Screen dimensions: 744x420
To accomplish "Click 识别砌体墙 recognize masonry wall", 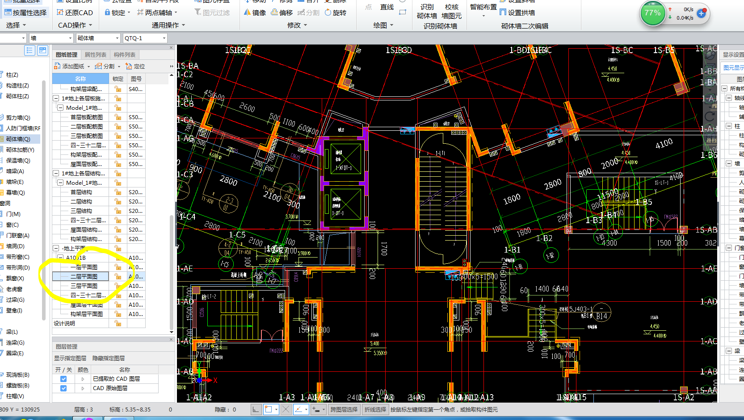I will (x=427, y=12).
